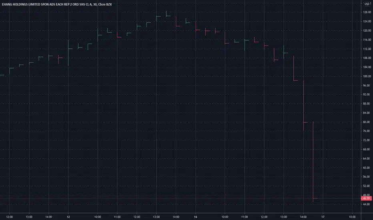Click the 88.00 price axis label
Image resolution: width=373 pixels, height=220 pixels.
(367, 104)
